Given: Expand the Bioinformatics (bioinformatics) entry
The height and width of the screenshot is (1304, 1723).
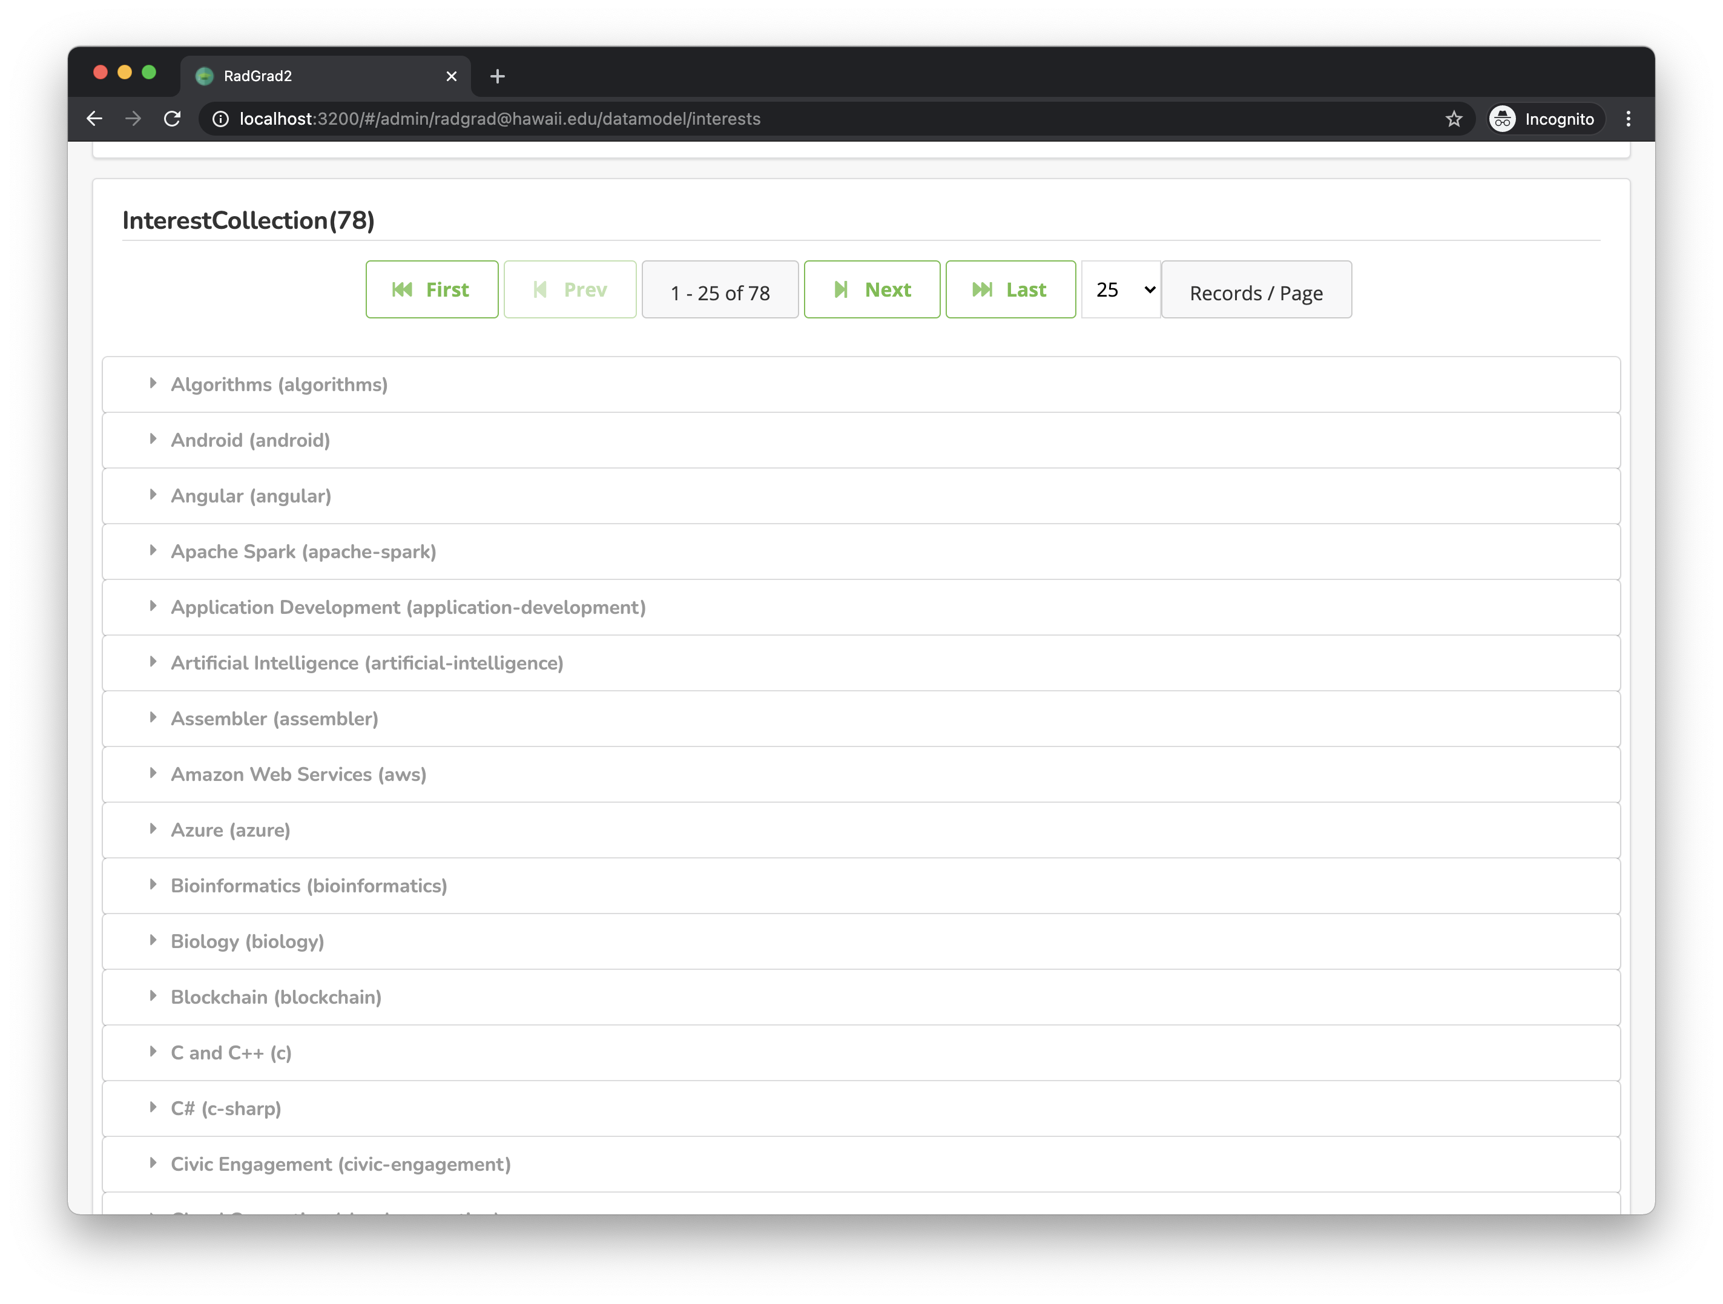Looking at the screenshot, I should [x=861, y=886].
